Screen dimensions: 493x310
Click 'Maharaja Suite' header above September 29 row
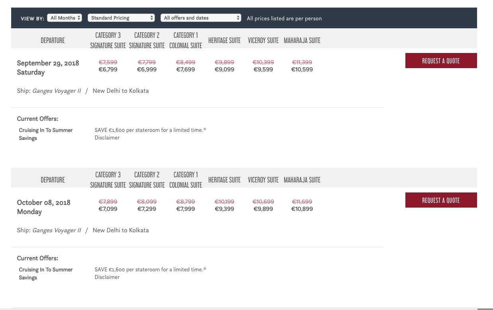tap(302, 40)
